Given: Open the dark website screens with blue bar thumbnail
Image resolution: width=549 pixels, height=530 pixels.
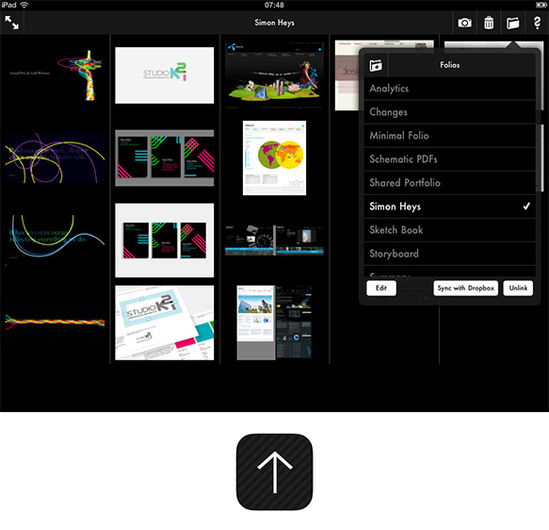Looking at the screenshot, I should [275, 240].
